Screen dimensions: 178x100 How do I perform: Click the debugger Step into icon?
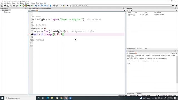42,6
